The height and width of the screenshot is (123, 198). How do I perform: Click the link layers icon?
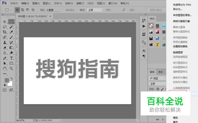coord(157,119)
